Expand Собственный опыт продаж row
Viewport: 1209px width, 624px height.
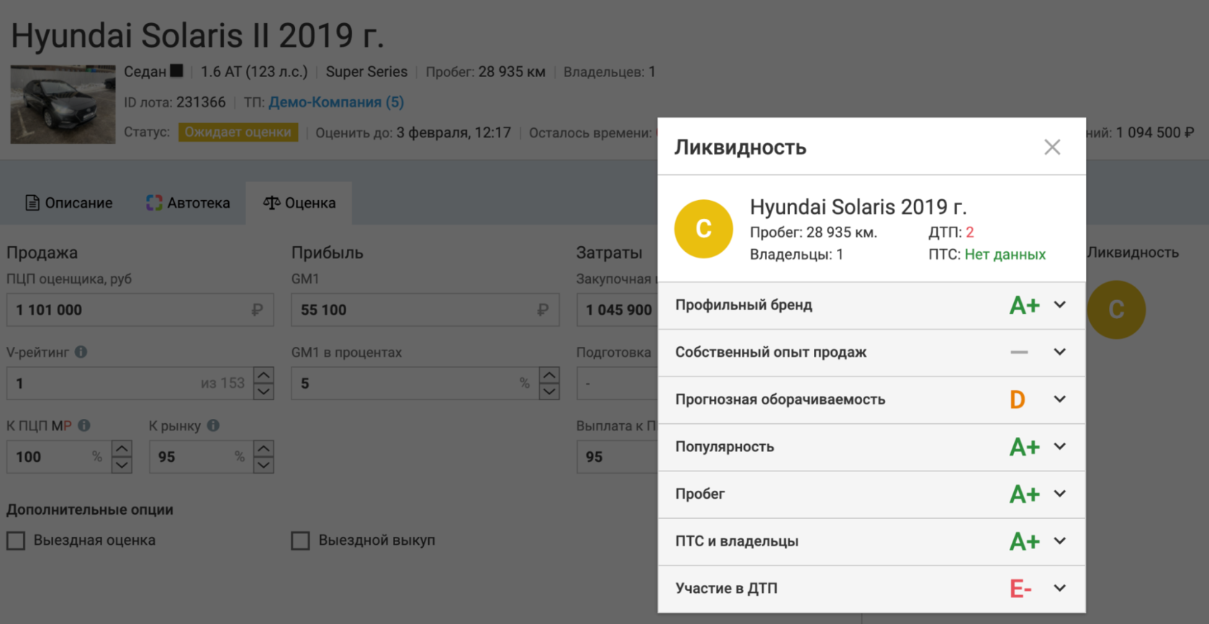click(1059, 352)
